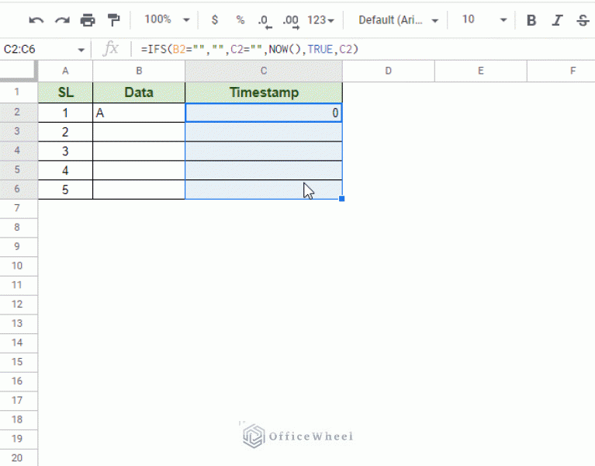
Task: Click the Redo arrow icon
Action: point(62,20)
